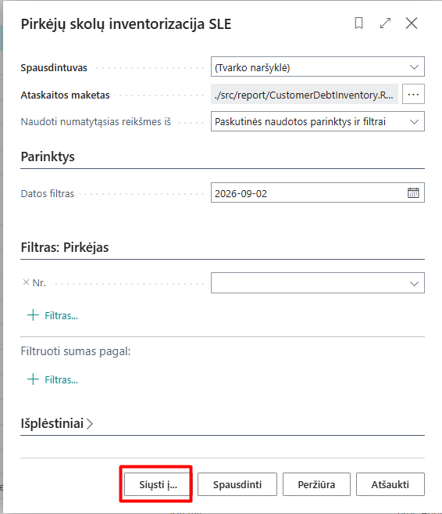Click the Peržiūra button

(316, 484)
